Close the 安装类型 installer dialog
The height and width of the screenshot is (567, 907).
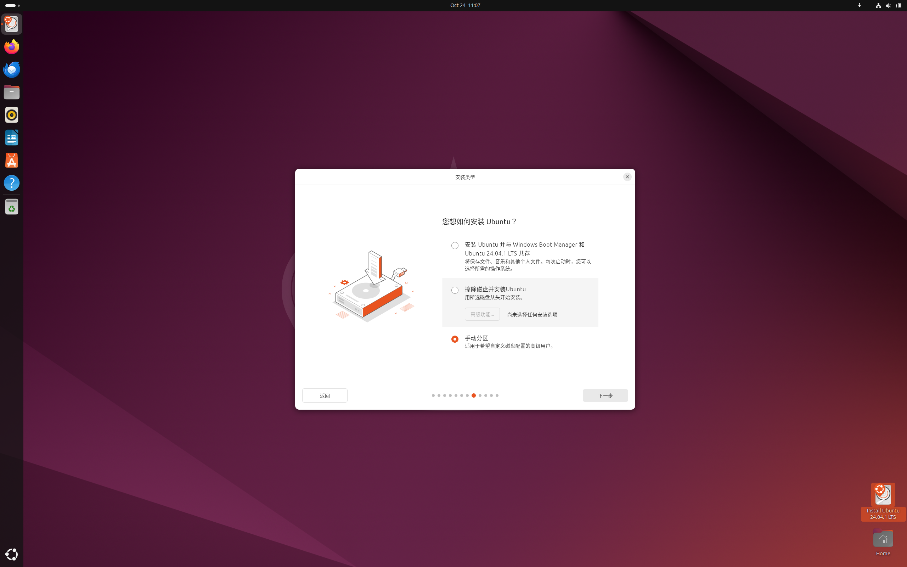(627, 176)
